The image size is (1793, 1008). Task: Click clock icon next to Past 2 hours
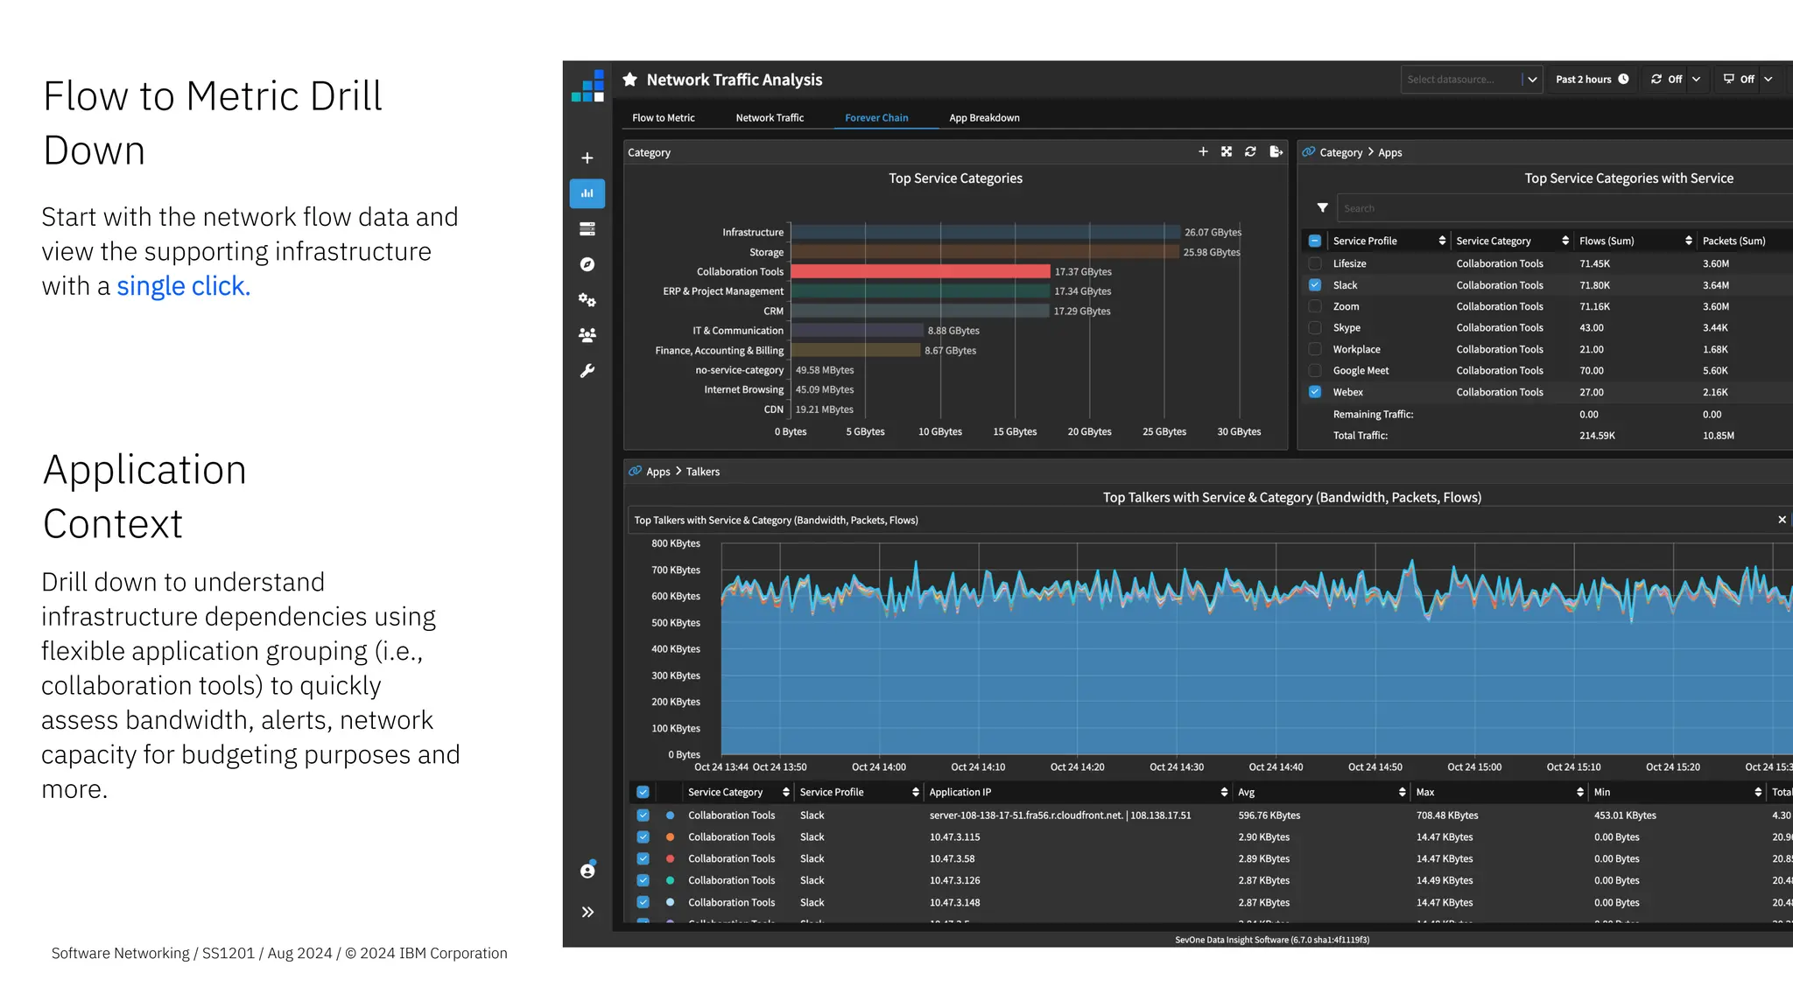tap(1623, 79)
